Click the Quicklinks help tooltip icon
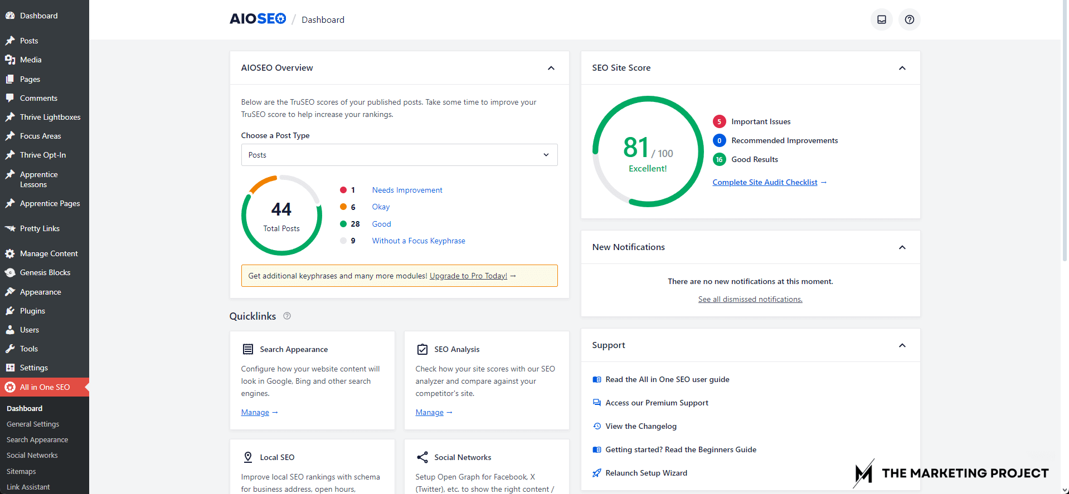This screenshot has height=494, width=1069. pyautogui.click(x=287, y=316)
